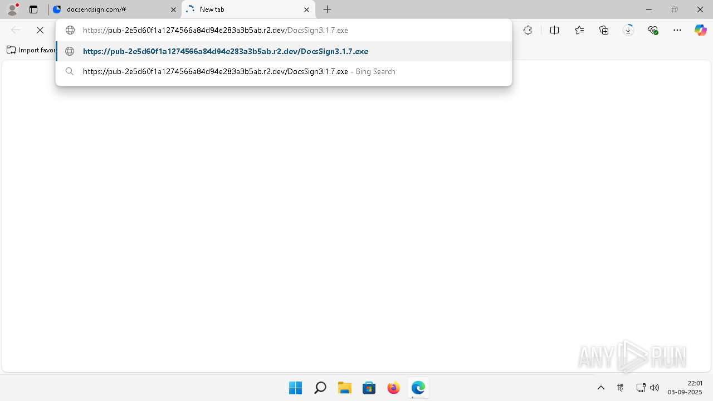Show hidden system tray icons

point(601,388)
